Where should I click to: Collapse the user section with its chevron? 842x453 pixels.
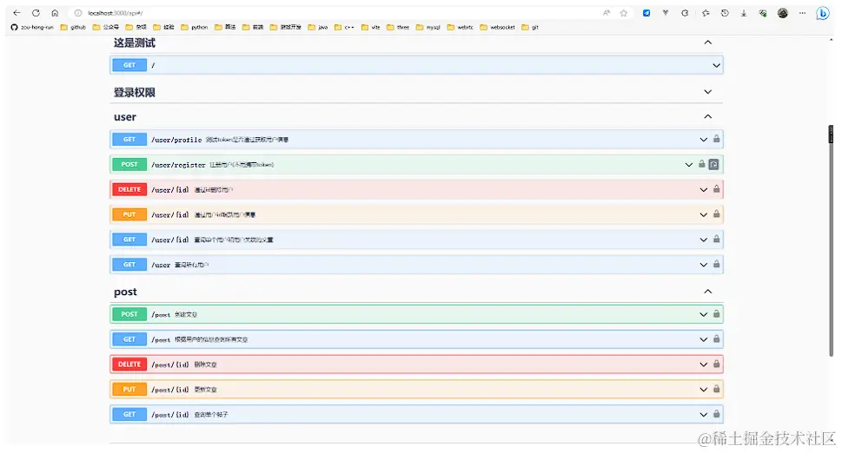click(x=708, y=116)
